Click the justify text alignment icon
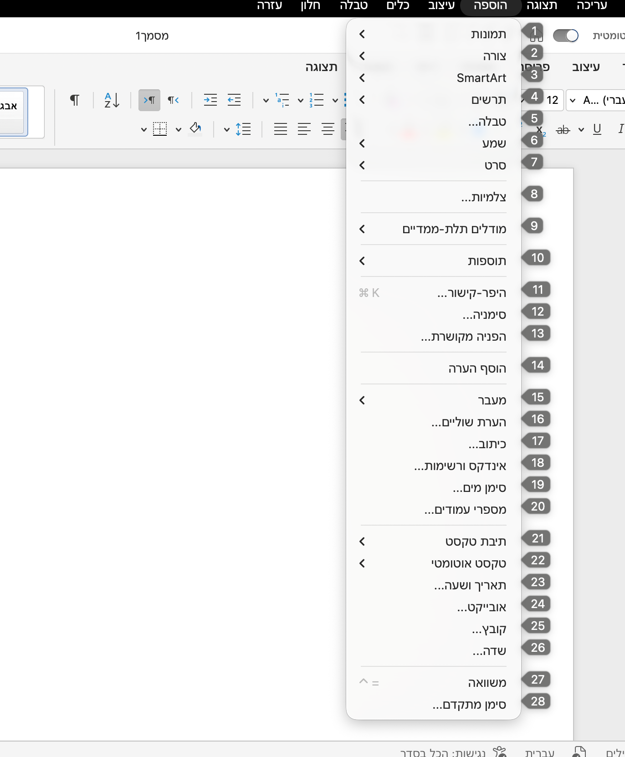The image size is (625, 757). click(x=281, y=129)
